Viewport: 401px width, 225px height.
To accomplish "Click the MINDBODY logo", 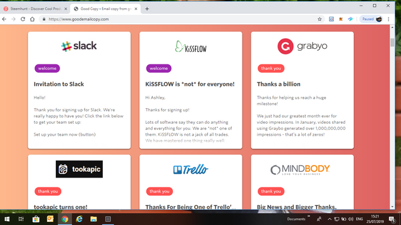I will (300, 170).
